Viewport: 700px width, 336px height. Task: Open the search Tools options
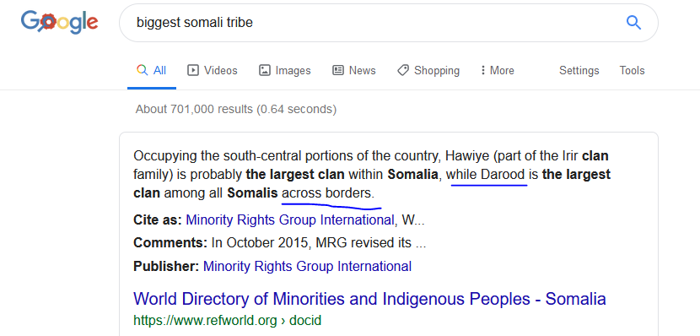click(x=632, y=71)
